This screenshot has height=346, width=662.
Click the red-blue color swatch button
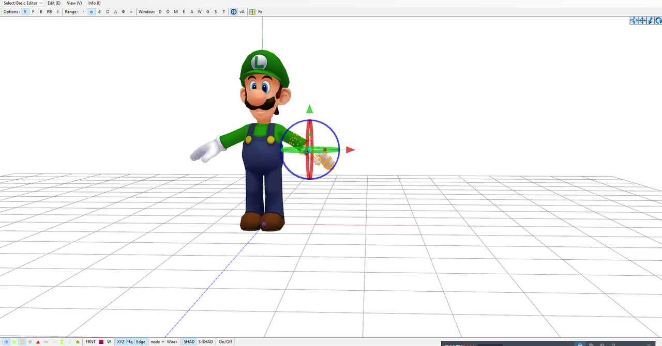point(101,342)
